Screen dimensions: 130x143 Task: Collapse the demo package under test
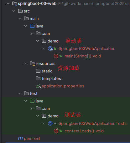pos(38,116)
